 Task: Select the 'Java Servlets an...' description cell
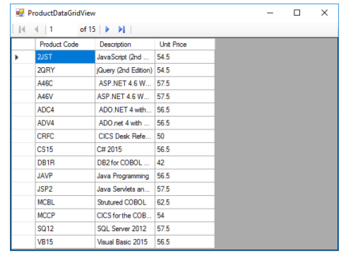(125, 189)
